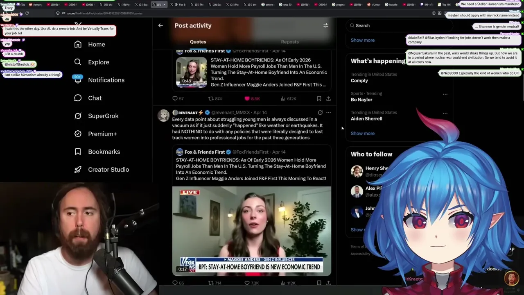
Task: Switch to the Reposts tab
Action: click(x=290, y=42)
